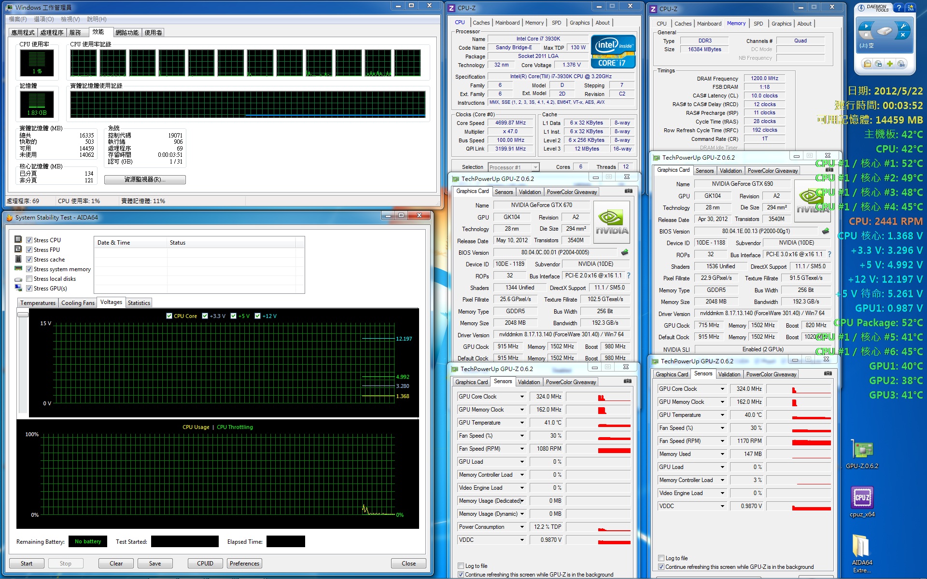
Task: Open AIDA64 Extreme folder desktop icon
Action: [862, 554]
